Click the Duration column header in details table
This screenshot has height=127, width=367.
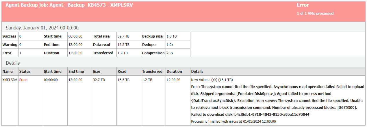click(174, 71)
